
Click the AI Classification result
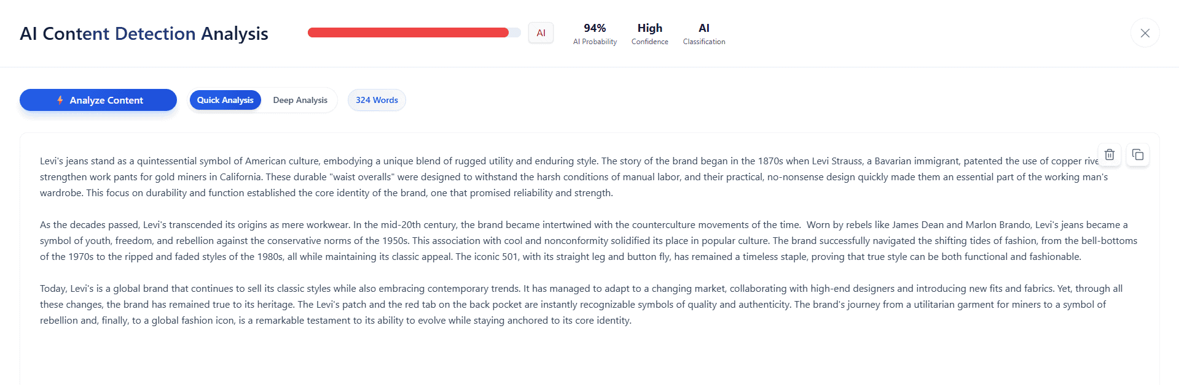[703, 28]
